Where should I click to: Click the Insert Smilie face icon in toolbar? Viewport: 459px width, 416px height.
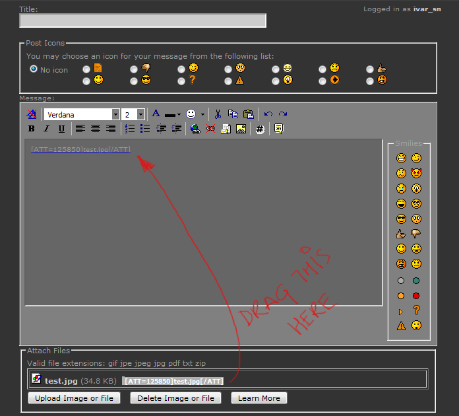pyautogui.click(x=191, y=114)
